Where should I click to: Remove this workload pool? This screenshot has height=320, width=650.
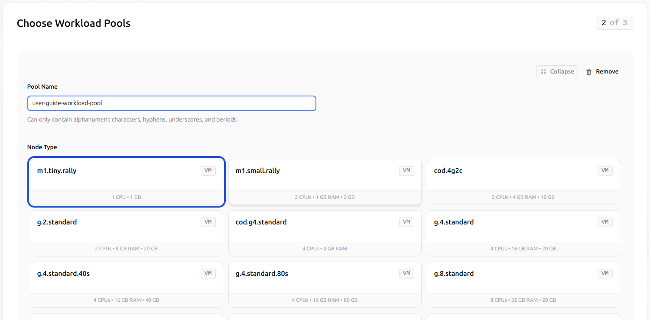click(602, 72)
